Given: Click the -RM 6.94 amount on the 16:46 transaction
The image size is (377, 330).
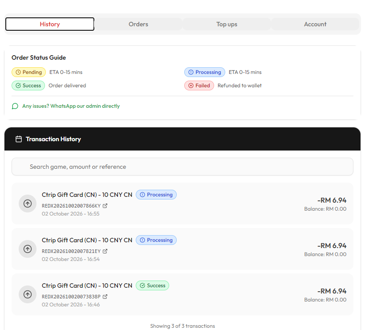Looking at the screenshot, I should tap(332, 291).
